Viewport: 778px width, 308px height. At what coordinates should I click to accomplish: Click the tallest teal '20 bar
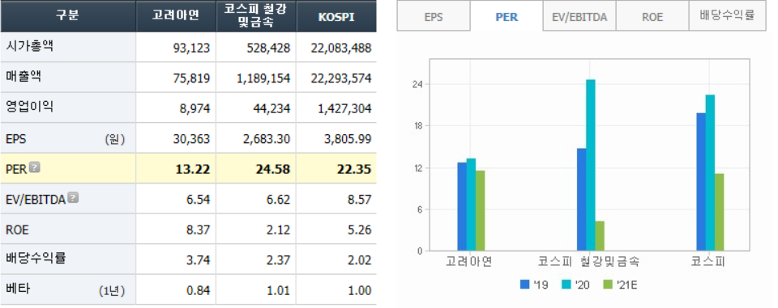590,165
